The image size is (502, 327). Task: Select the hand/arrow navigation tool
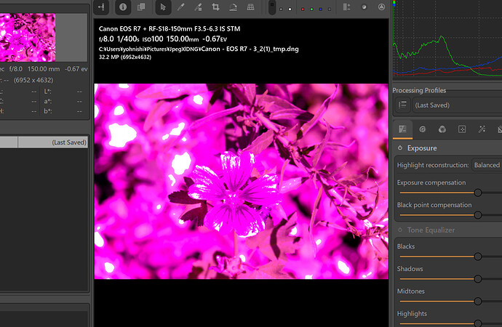162,7
